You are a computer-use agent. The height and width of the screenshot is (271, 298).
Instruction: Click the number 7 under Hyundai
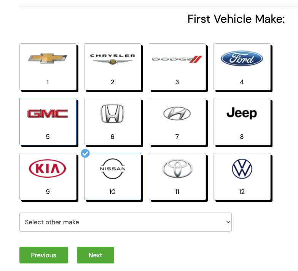tap(177, 137)
